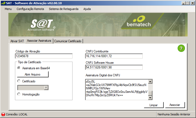Screen dimensions: 196x118
Task: Click the Código de Ativação input field
Action: click(44, 56)
